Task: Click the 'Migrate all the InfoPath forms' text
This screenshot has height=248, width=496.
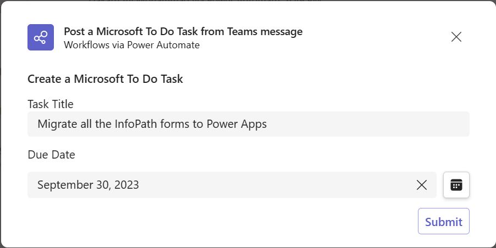Action: tap(110, 124)
